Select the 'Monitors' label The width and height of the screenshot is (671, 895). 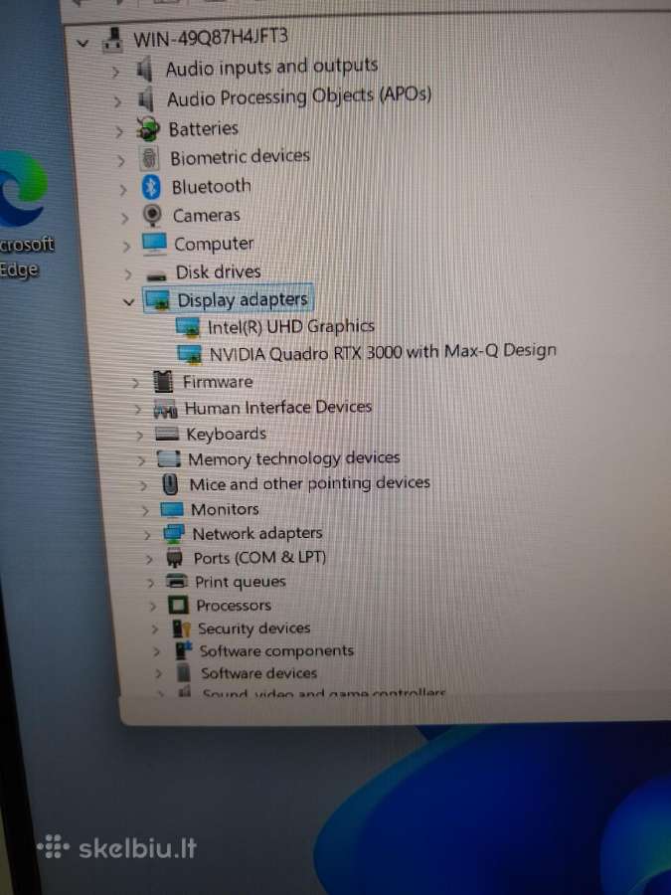pyautogui.click(x=225, y=509)
